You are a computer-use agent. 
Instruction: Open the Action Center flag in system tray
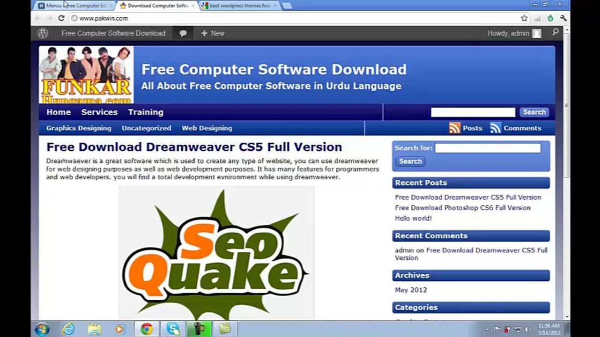(x=497, y=329)
